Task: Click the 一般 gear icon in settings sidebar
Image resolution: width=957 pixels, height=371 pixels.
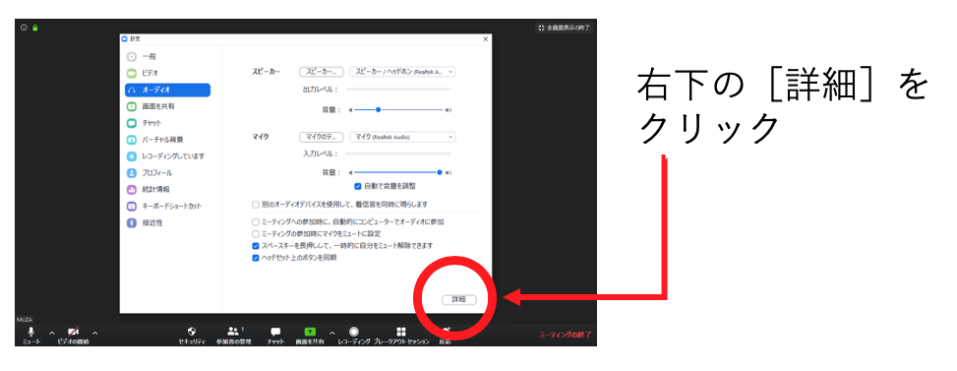Action: tap(131, 56)
